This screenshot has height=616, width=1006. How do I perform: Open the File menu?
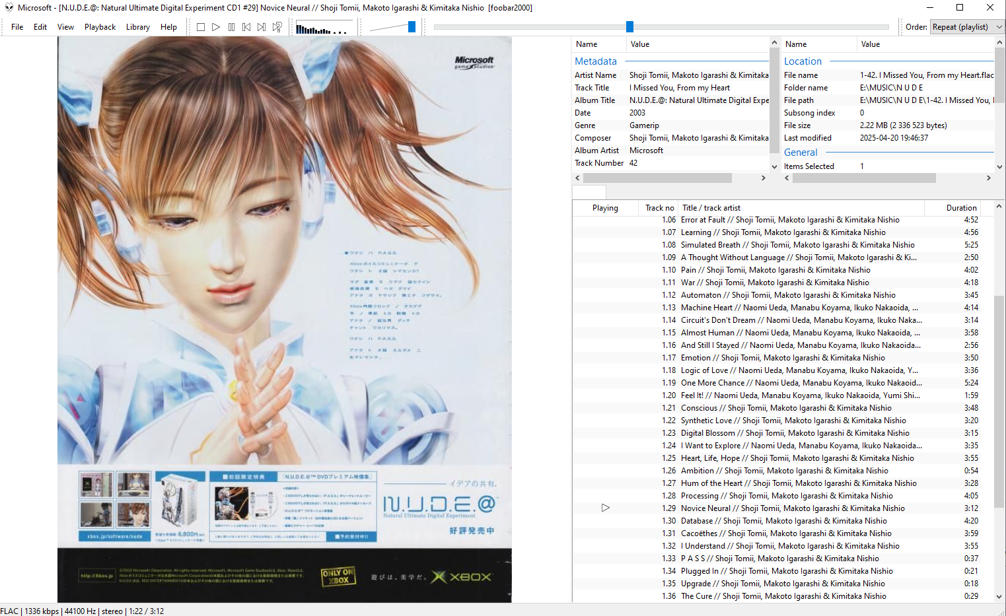point(17,27)
